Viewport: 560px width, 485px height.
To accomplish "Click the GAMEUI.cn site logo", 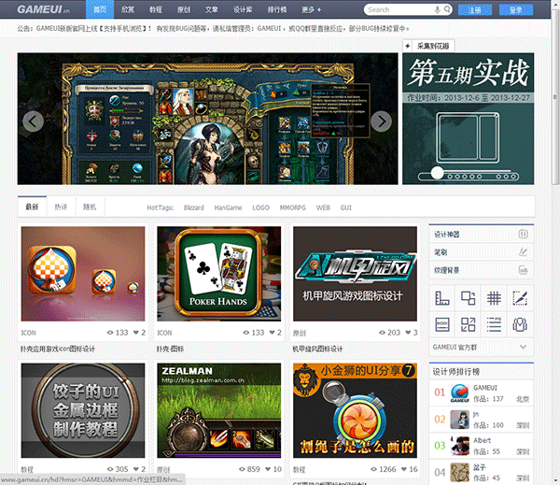I will click(43, 9).
